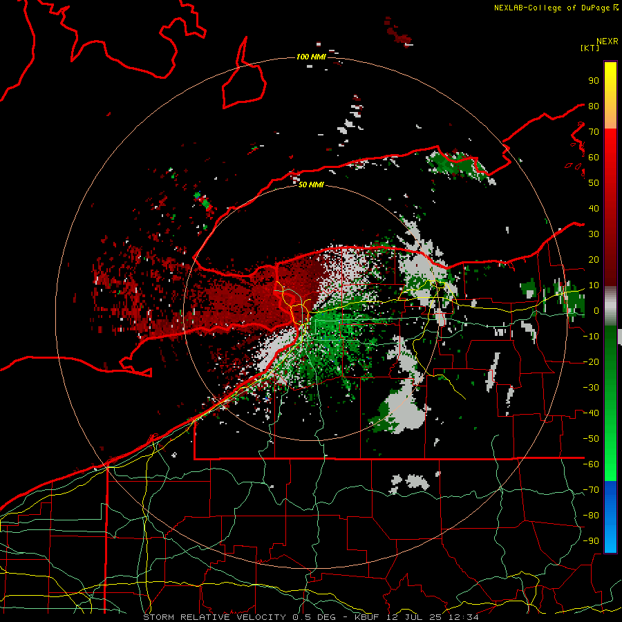Click the -30 knots scale label
Screen dimensions: 622x622
point(591,388)
